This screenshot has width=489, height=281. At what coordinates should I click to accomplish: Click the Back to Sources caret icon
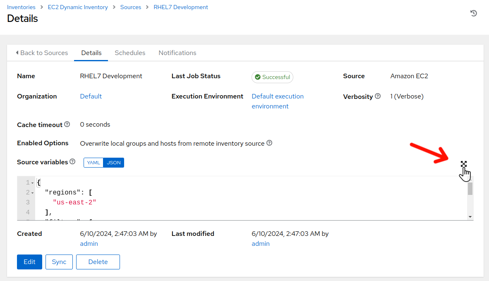(x=17, y=53)
